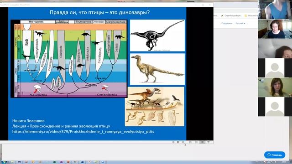Click the dinosaur phylogeny diagram on the slide
This screenshot has height=164, width=292.
click(69, 59)
